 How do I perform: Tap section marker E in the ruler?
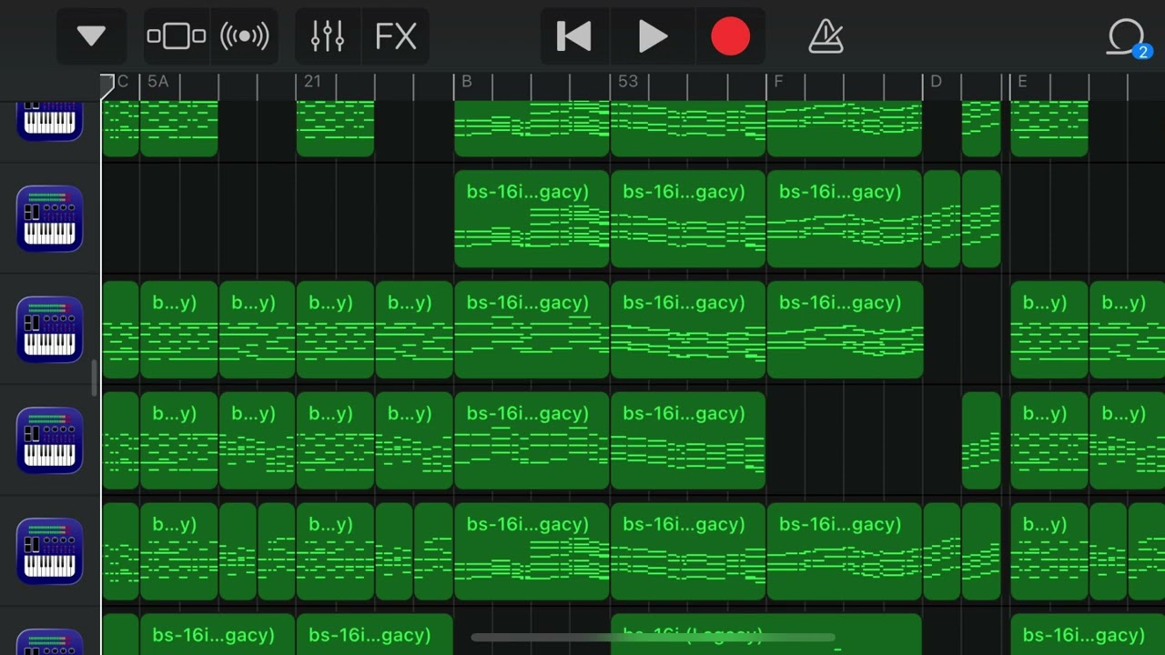[x=1022, y=82]
